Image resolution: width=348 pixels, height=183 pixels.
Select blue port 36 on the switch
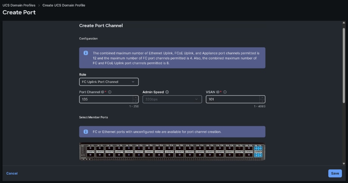(258, 155)
